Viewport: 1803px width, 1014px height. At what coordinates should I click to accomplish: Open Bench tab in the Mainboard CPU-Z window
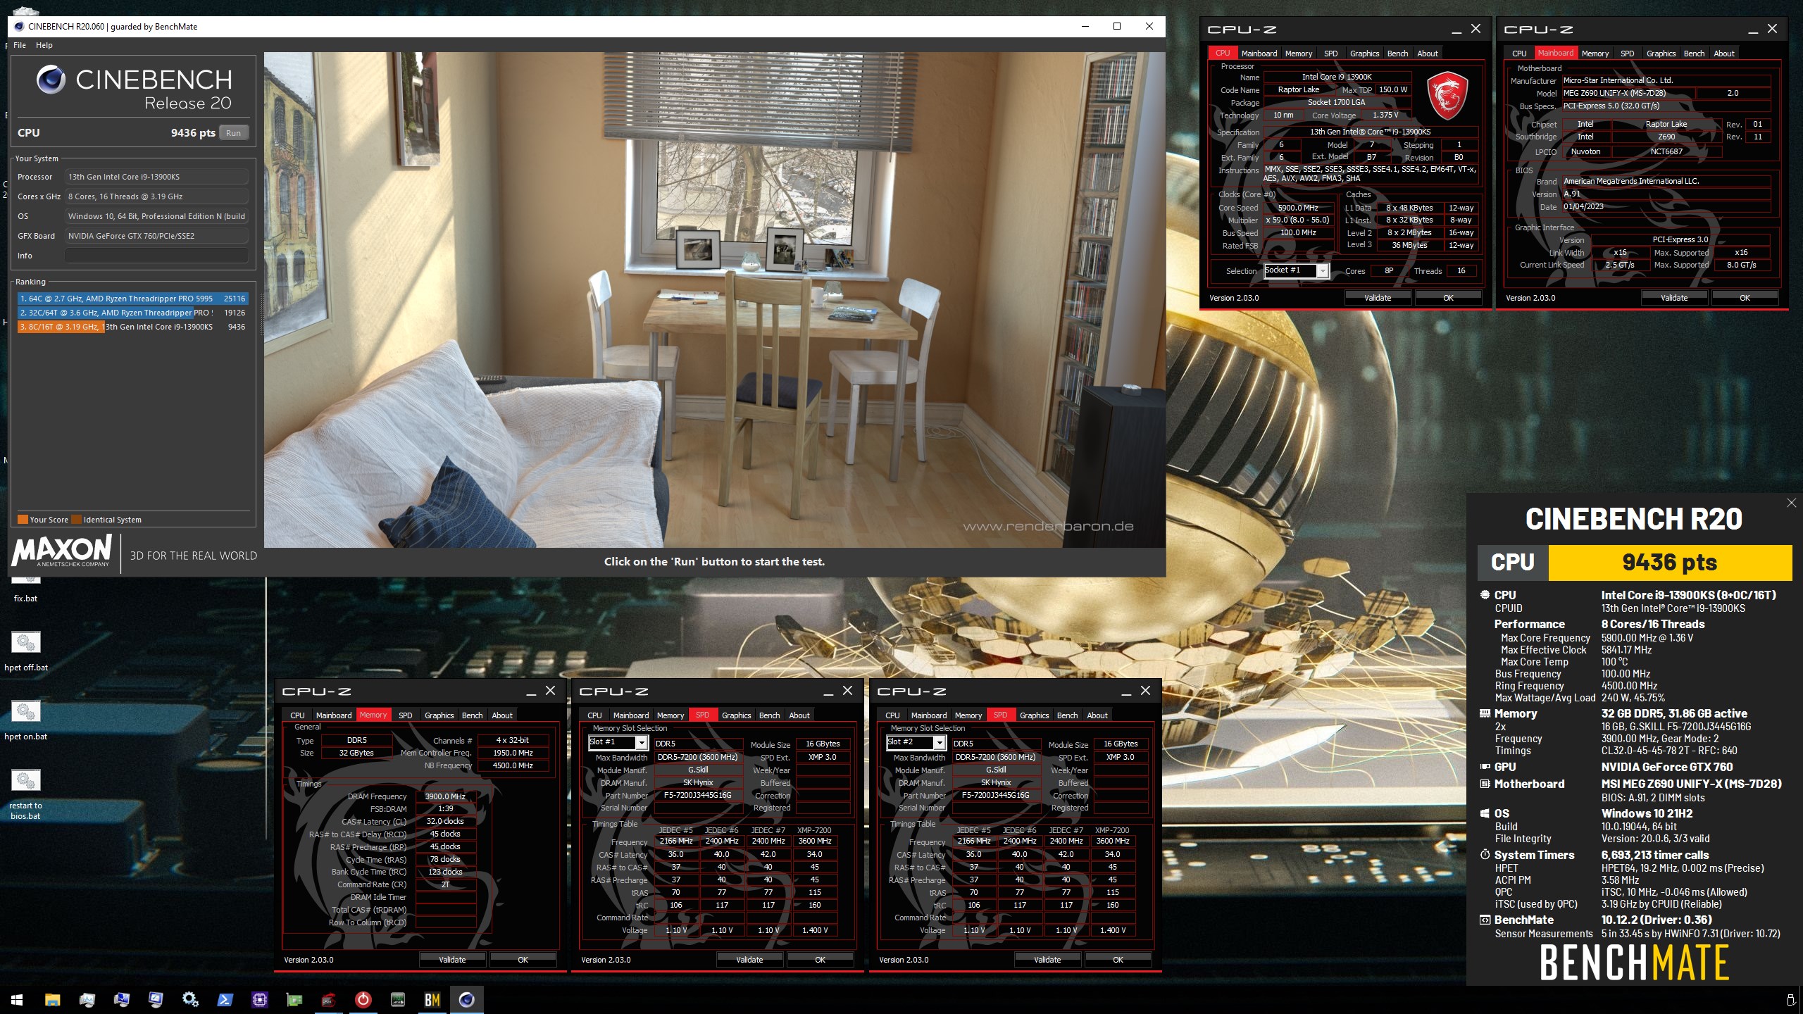[1694, 54]
